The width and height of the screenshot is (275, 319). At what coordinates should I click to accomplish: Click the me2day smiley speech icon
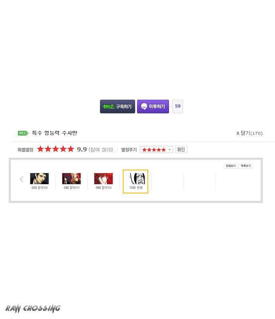tap(144, 106)
